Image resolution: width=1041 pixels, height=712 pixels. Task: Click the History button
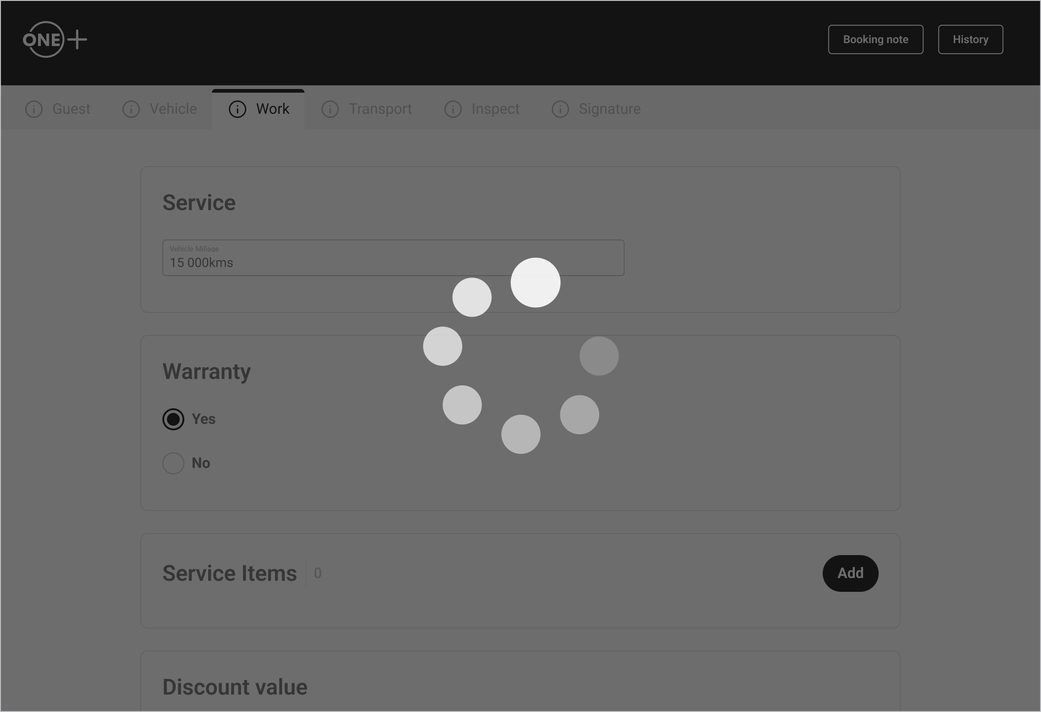tap(970, 39)
